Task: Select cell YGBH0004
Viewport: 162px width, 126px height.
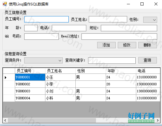Action: [x=30, y=98]
